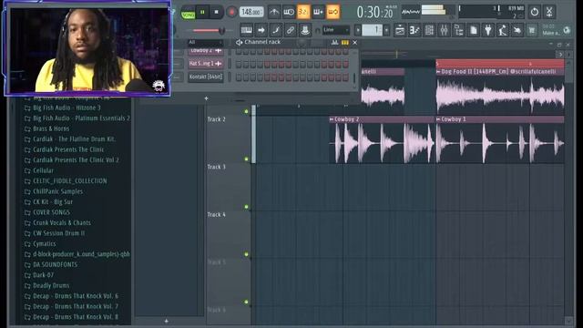Open the Channel rack toolbar icon
Viewport: 583px width, 328px height.
click(429, 30)
